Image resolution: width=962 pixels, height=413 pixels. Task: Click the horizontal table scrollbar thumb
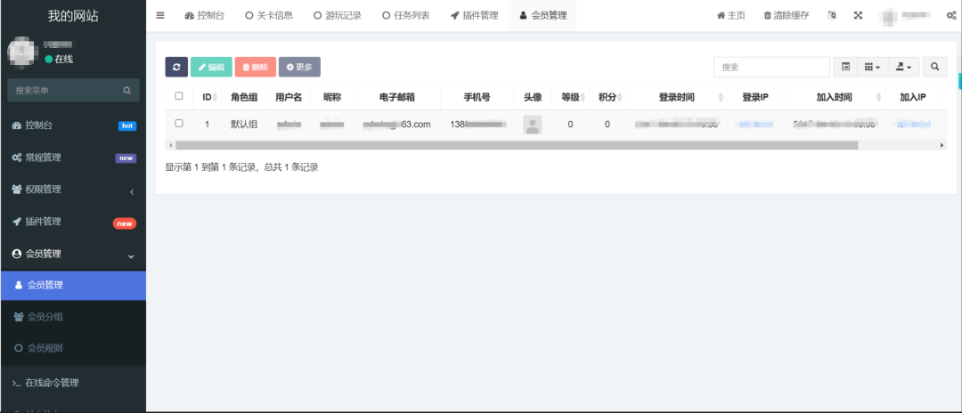516,145
